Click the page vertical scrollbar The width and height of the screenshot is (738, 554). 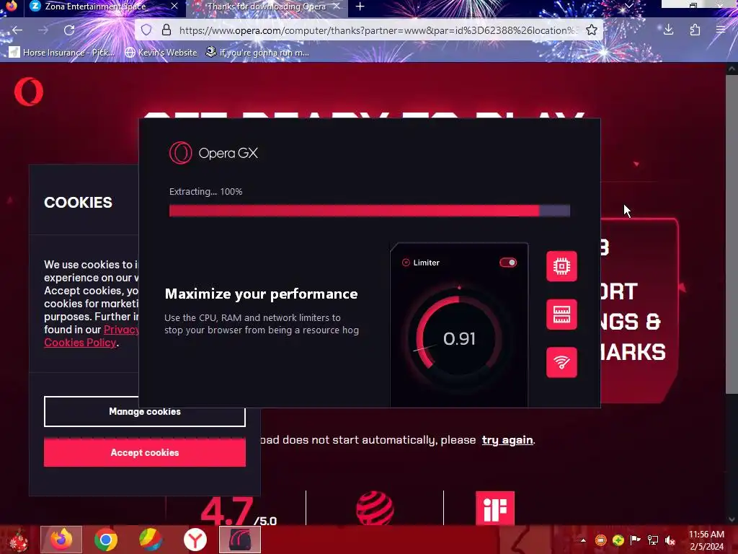click(x=732, y=234)
